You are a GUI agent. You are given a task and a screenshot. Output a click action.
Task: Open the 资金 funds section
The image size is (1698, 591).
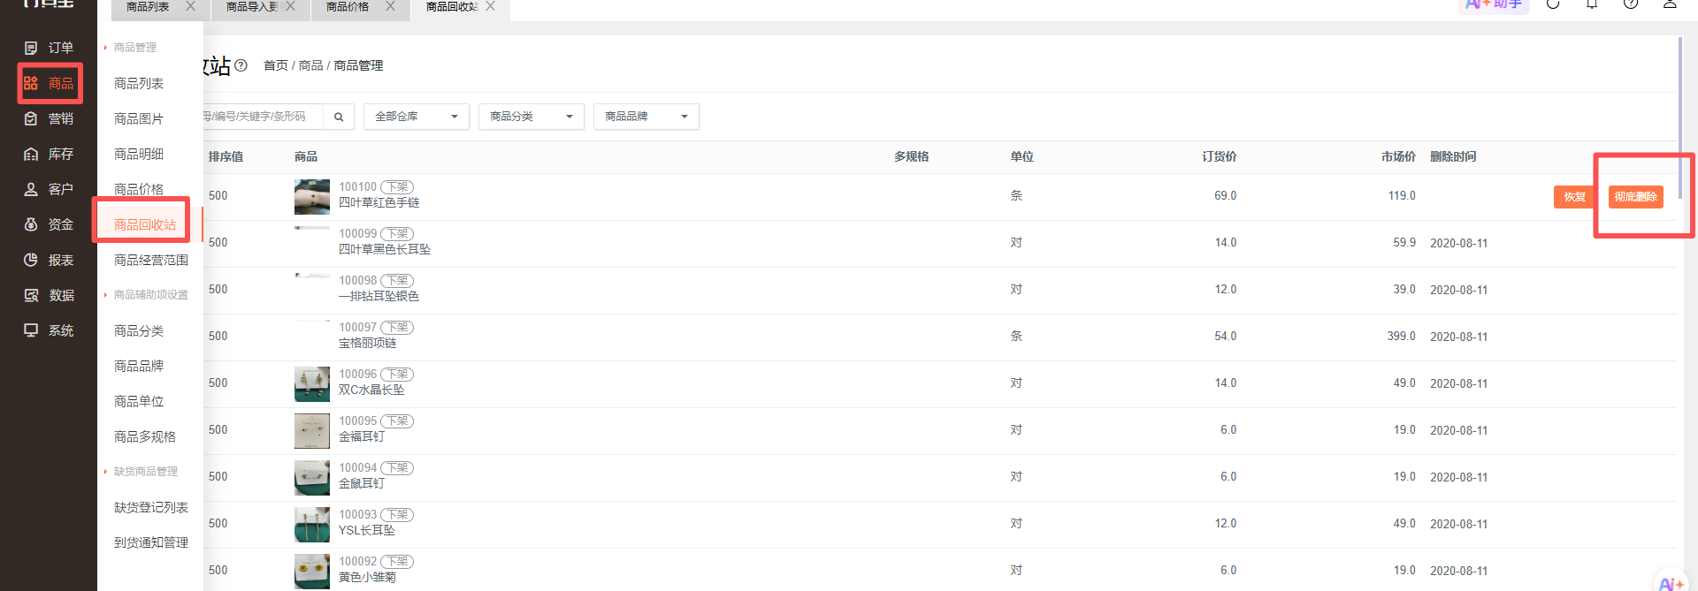pyautogui.click(x=49, y=224)
